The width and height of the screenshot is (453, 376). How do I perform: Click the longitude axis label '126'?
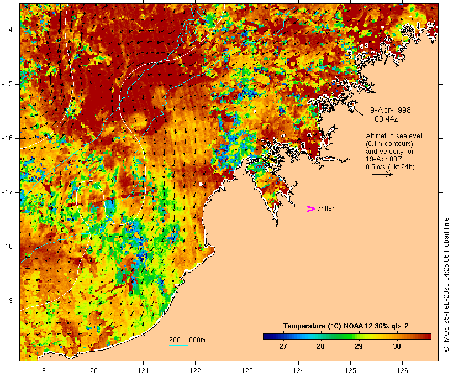point(402,370)
